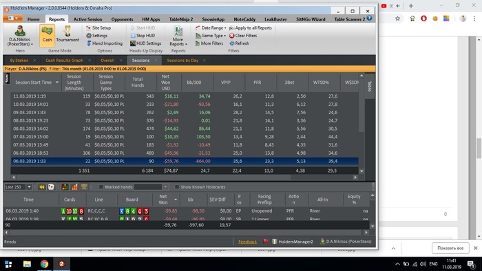Open Site Setup options

pos(98,28)
